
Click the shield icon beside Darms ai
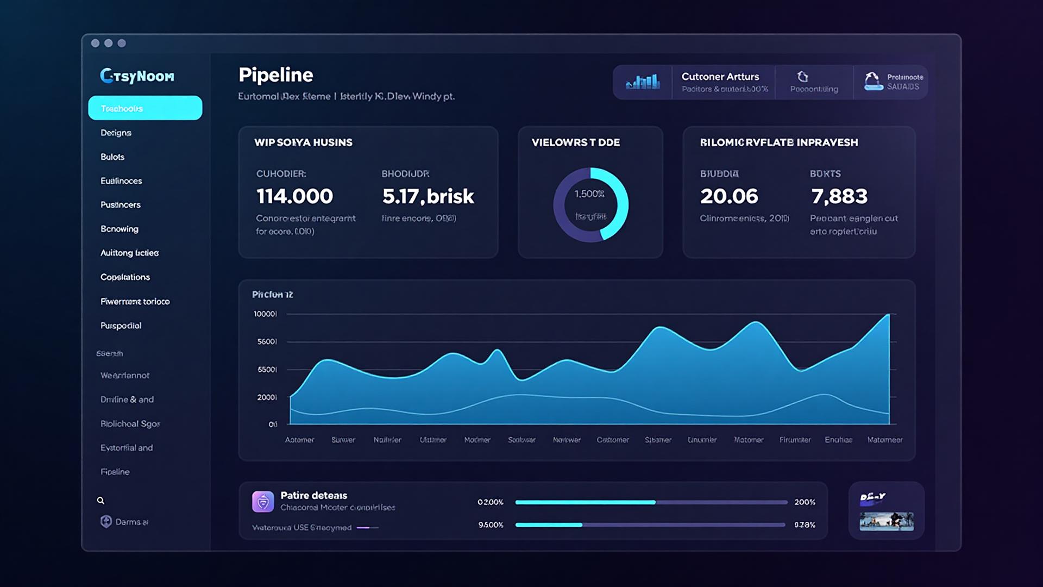click(x=106, y=521)
